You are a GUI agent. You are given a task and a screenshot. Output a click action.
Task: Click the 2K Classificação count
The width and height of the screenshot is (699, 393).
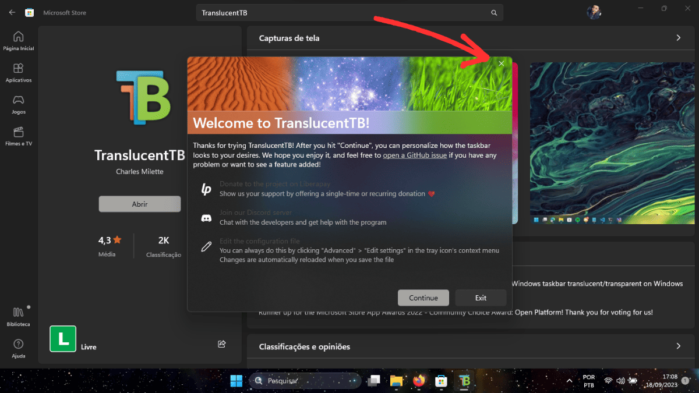(x=164, y=245)
